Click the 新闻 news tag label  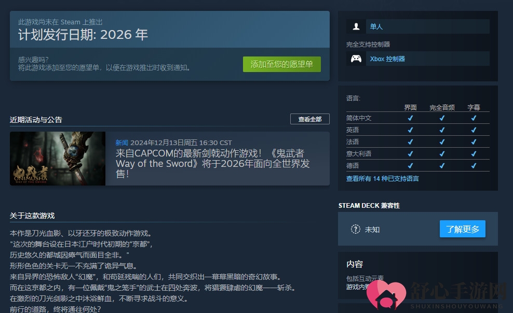point(122,143)
